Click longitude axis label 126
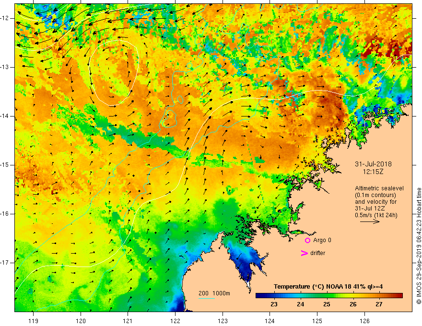This screenshot has width=422, height=326. [364, 321]
